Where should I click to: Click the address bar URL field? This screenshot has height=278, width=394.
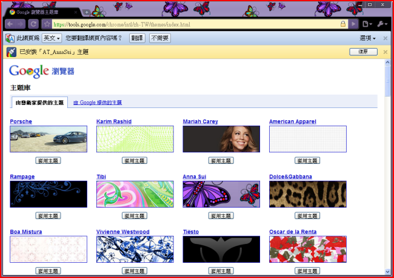click(x=194, y=24)
